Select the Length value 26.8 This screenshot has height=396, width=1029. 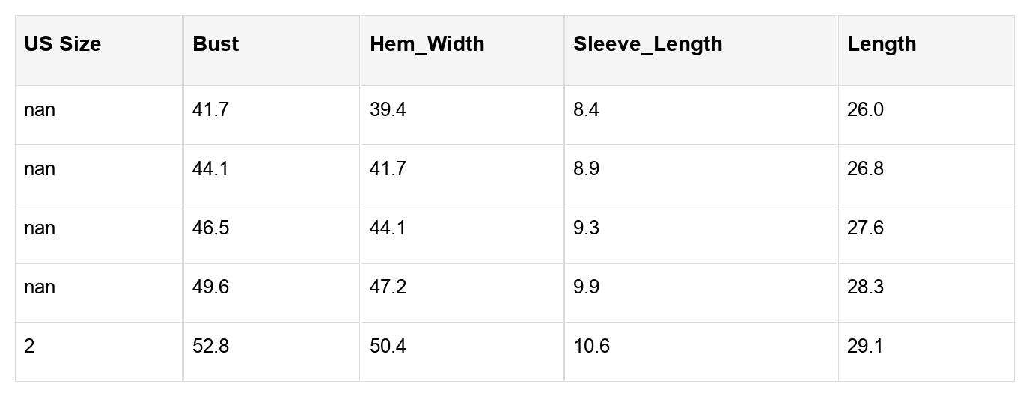865,169
